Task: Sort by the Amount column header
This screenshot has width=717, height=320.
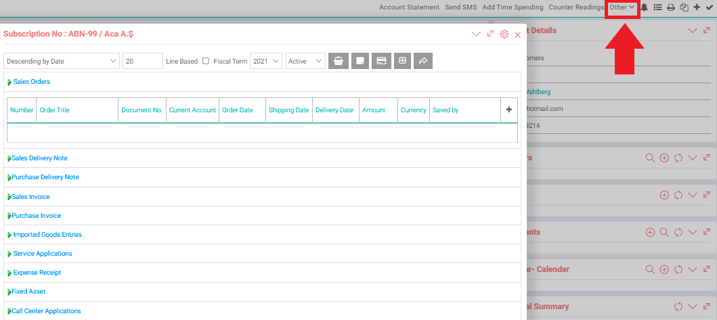Action: [x=374, y=110]
